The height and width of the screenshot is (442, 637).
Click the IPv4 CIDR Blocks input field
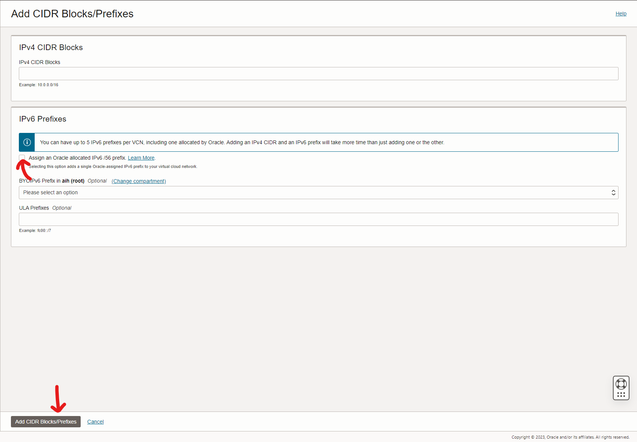[x=318, y=74]
